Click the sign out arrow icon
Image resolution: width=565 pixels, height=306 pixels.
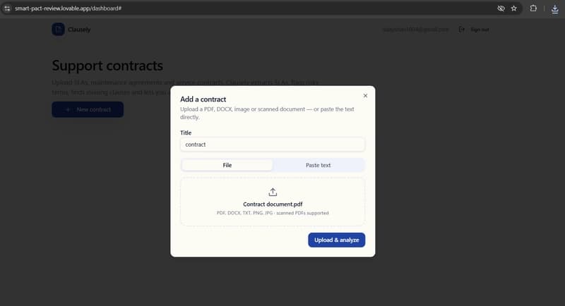point(462,29)
